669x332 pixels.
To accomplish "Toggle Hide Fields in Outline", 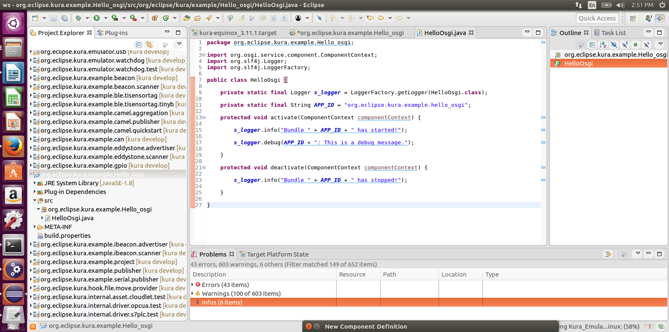I will coord(614,44).
